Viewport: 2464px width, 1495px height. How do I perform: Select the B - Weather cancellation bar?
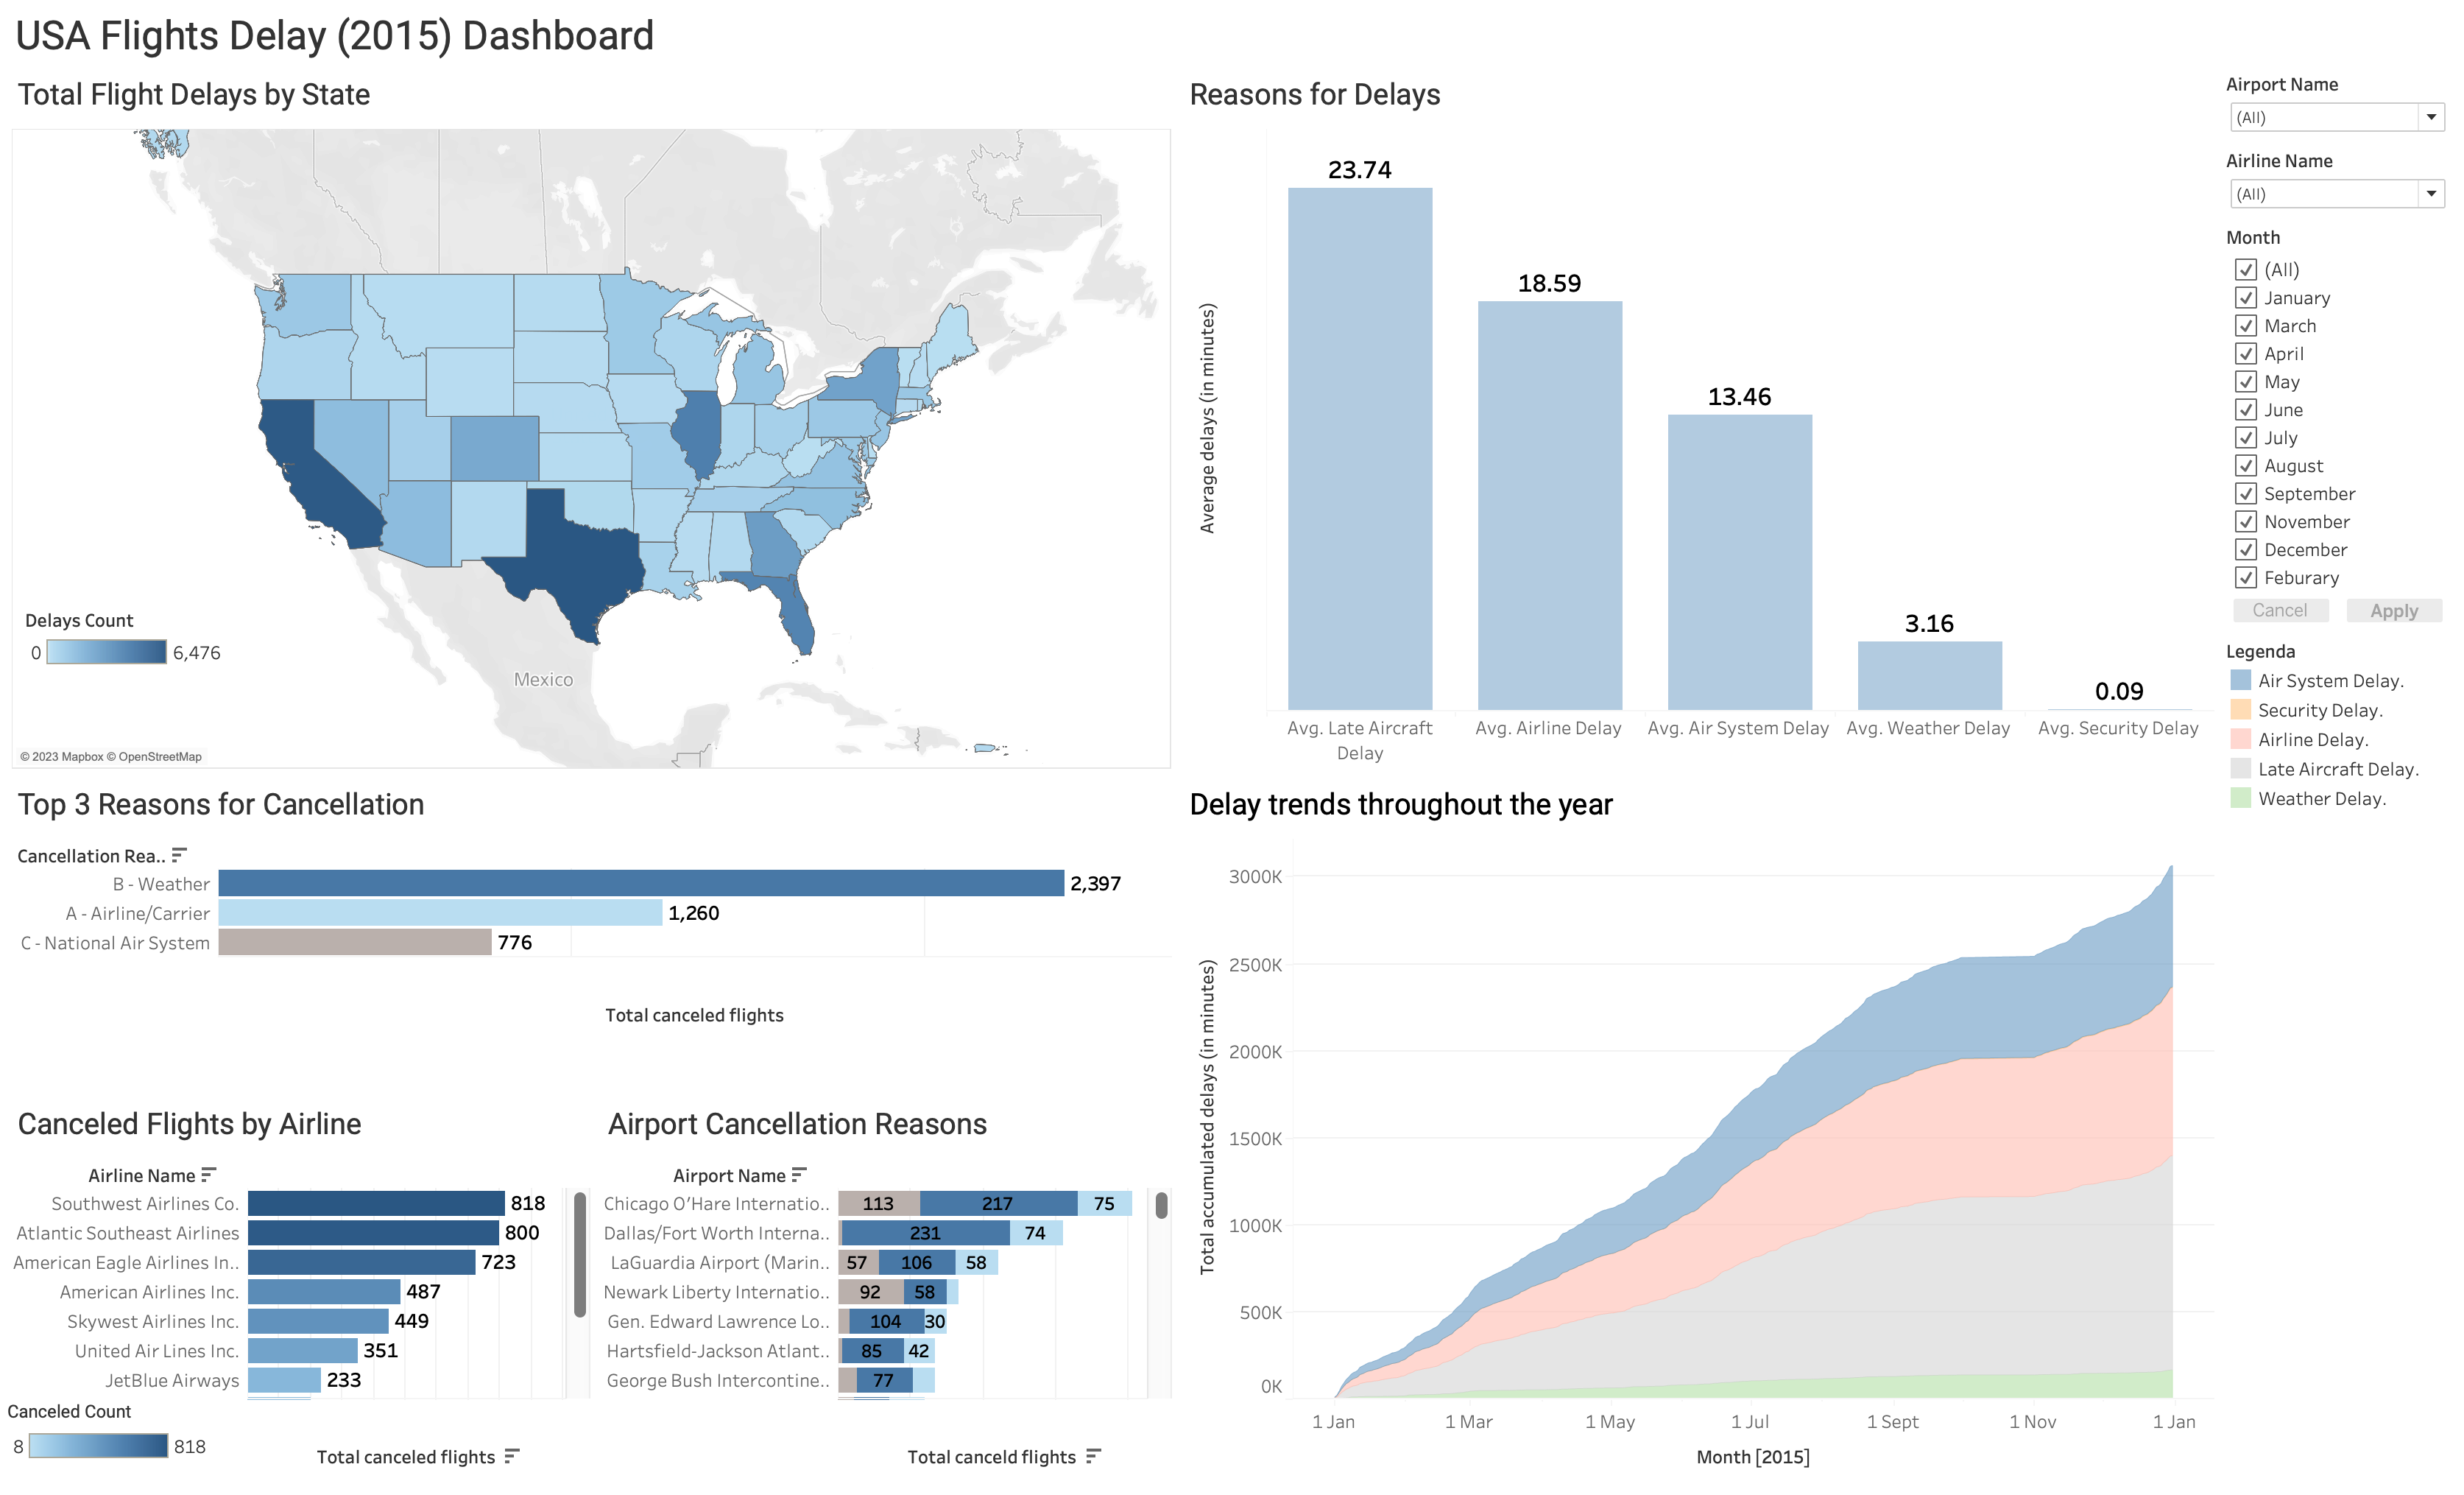pos(640,882)
